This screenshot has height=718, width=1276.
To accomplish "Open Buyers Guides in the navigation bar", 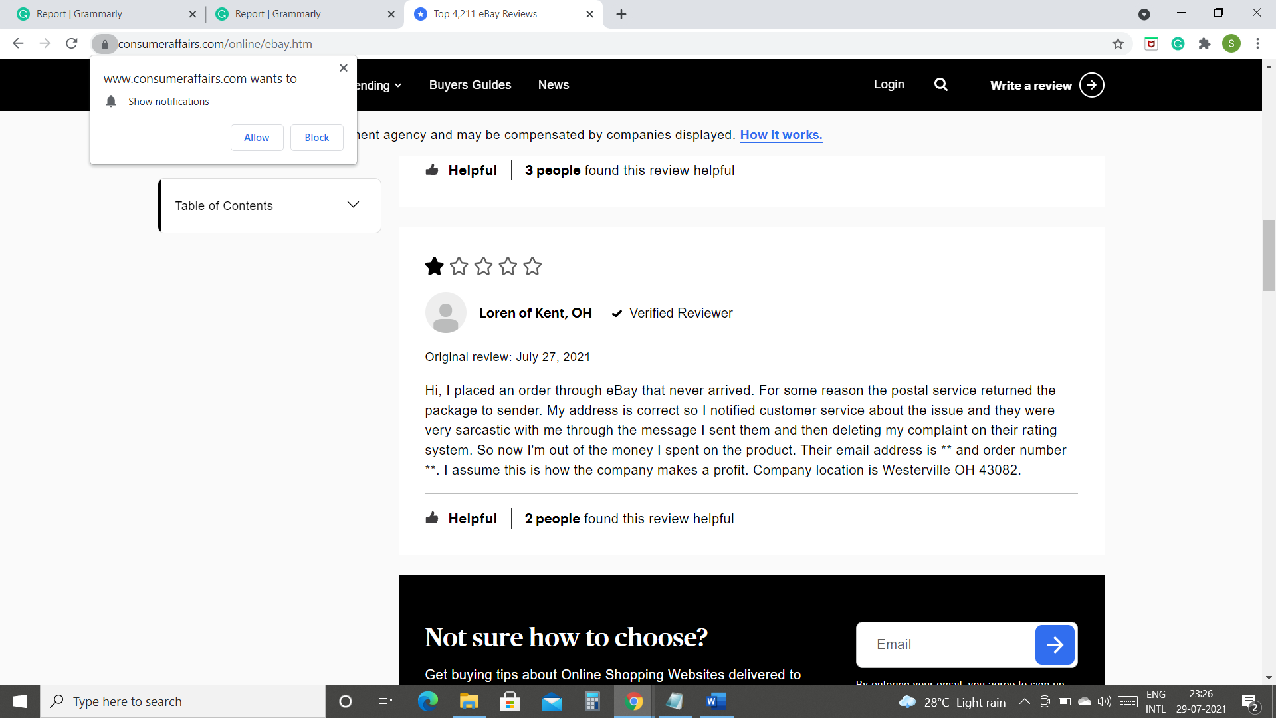I will (x=470, y=84).
